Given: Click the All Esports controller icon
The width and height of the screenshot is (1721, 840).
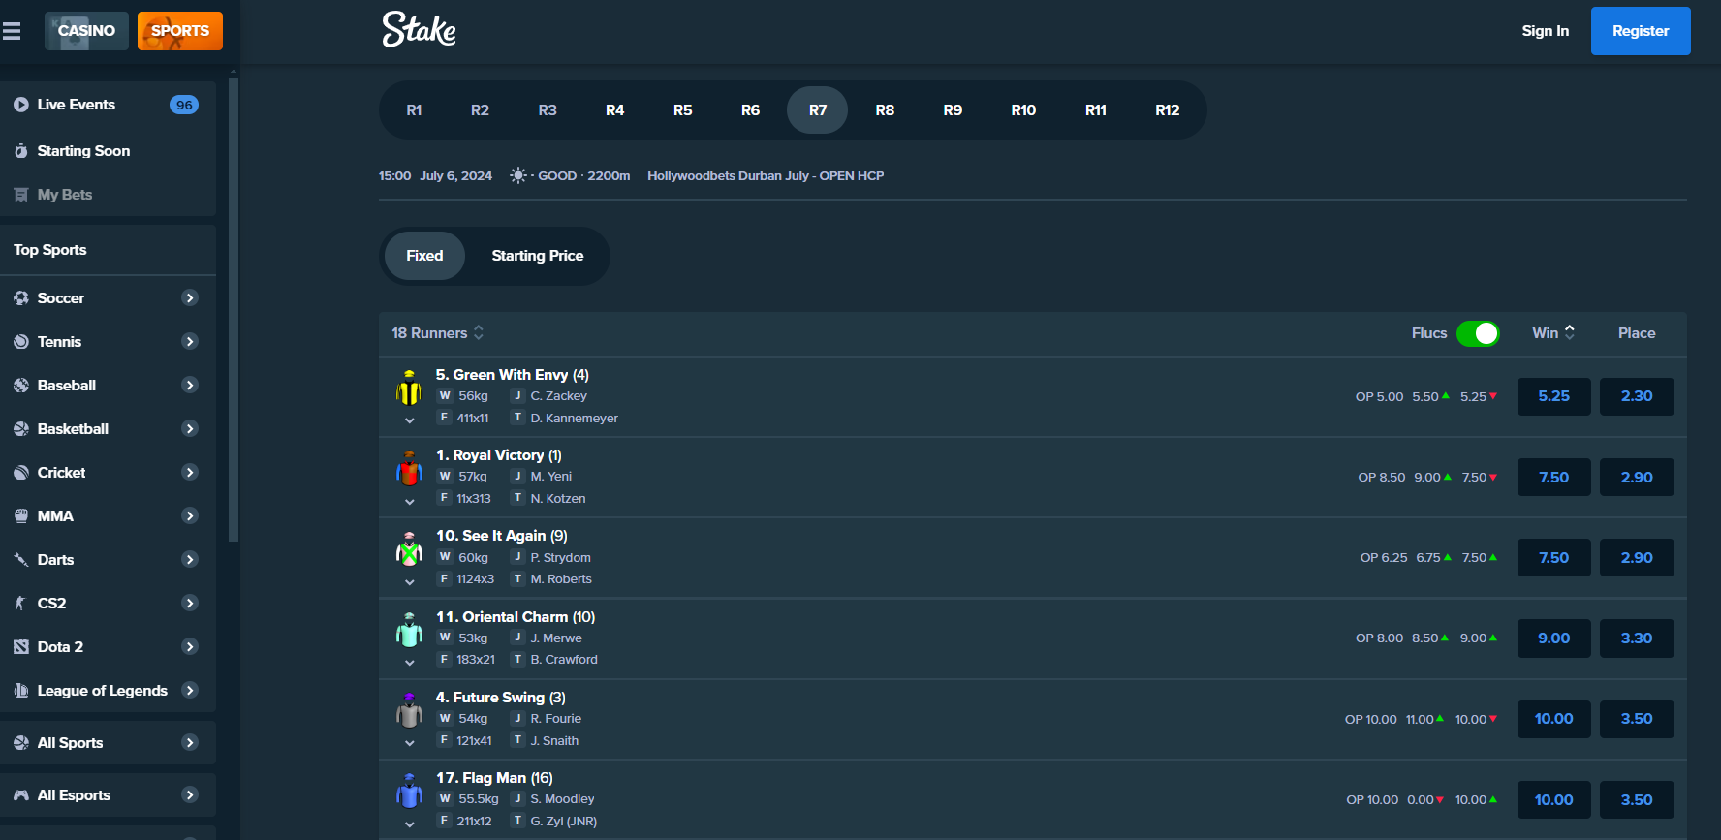Looking at the screenshot, I should click(x=21, y=795).
